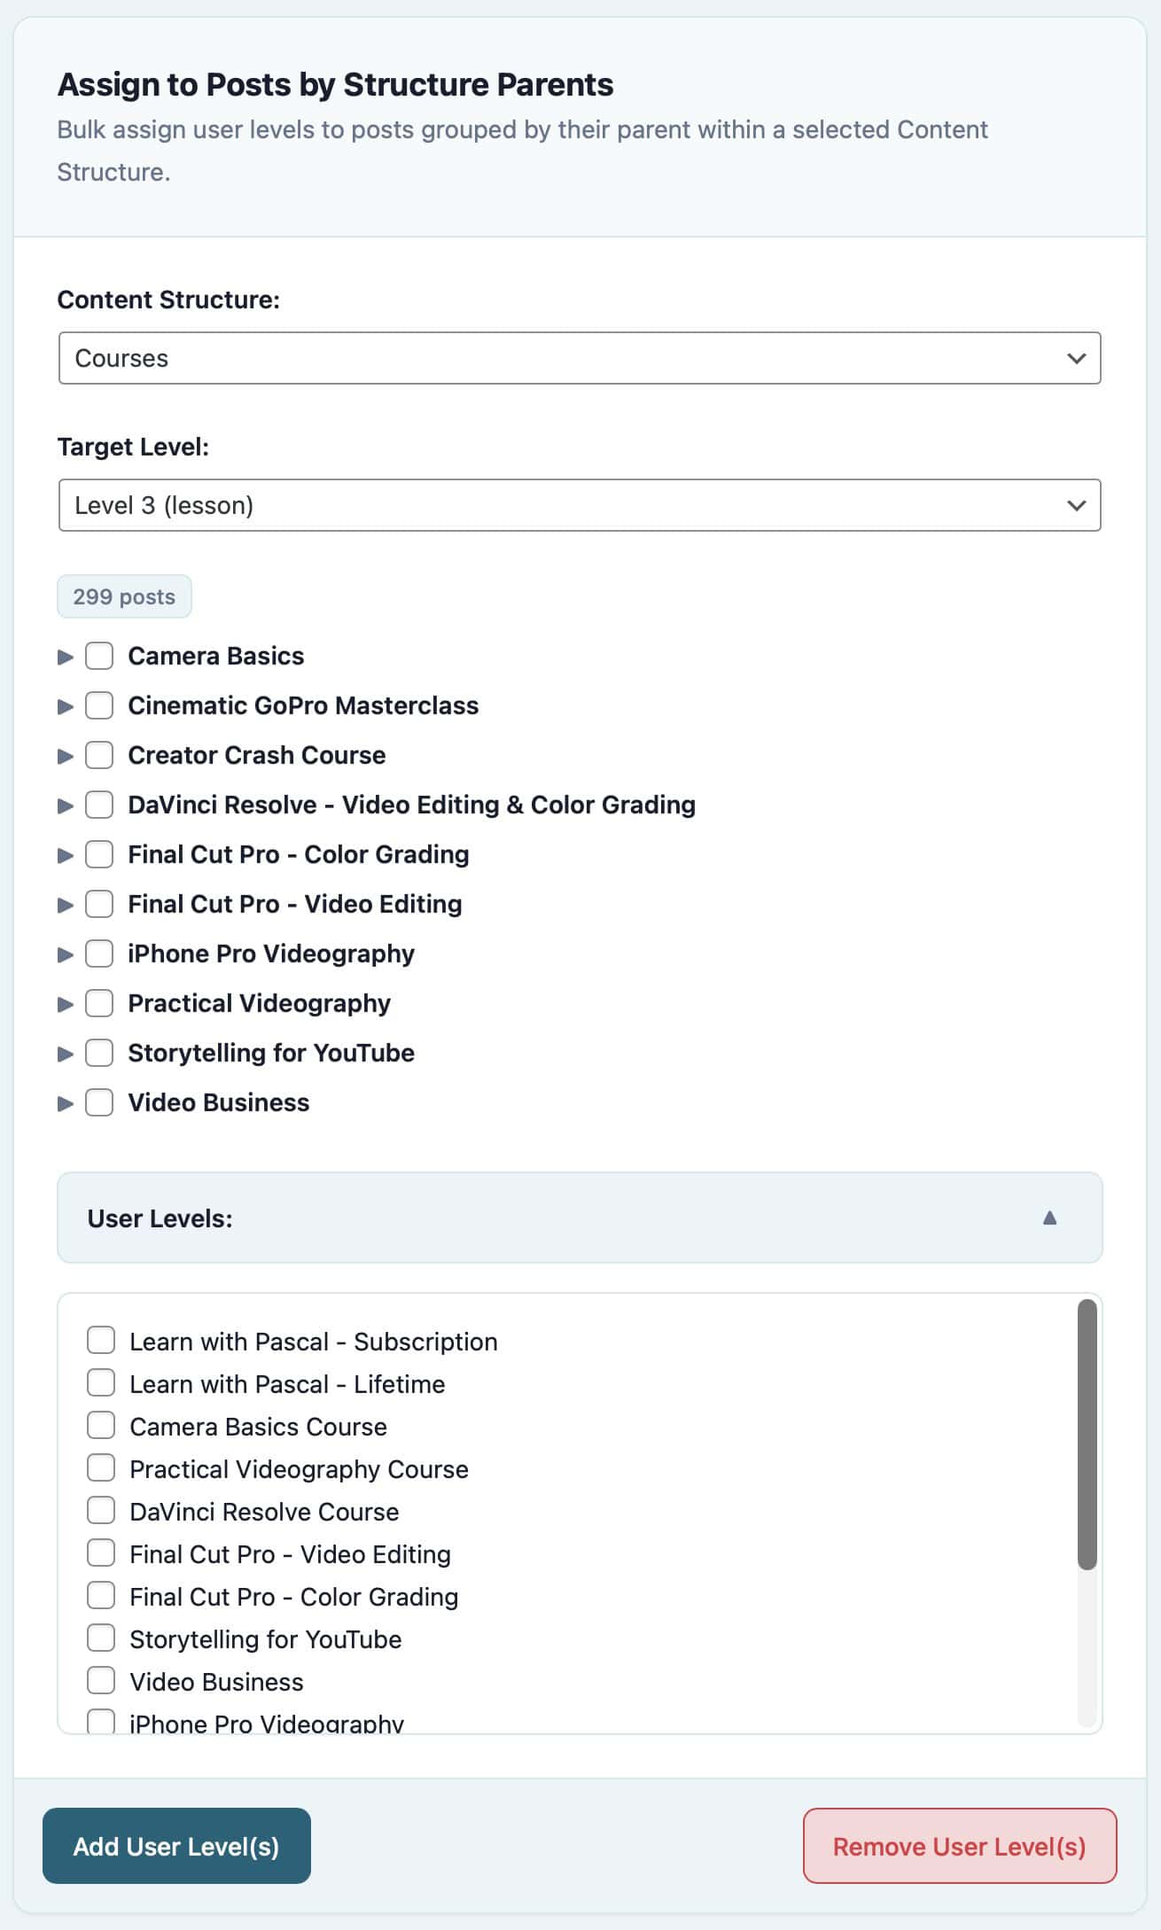Image resolution: width=1161 pixels, height=1930 pixels.
Task: Expand Storytelling for YouTube parent arrow
Action: tap(65, 1054)
